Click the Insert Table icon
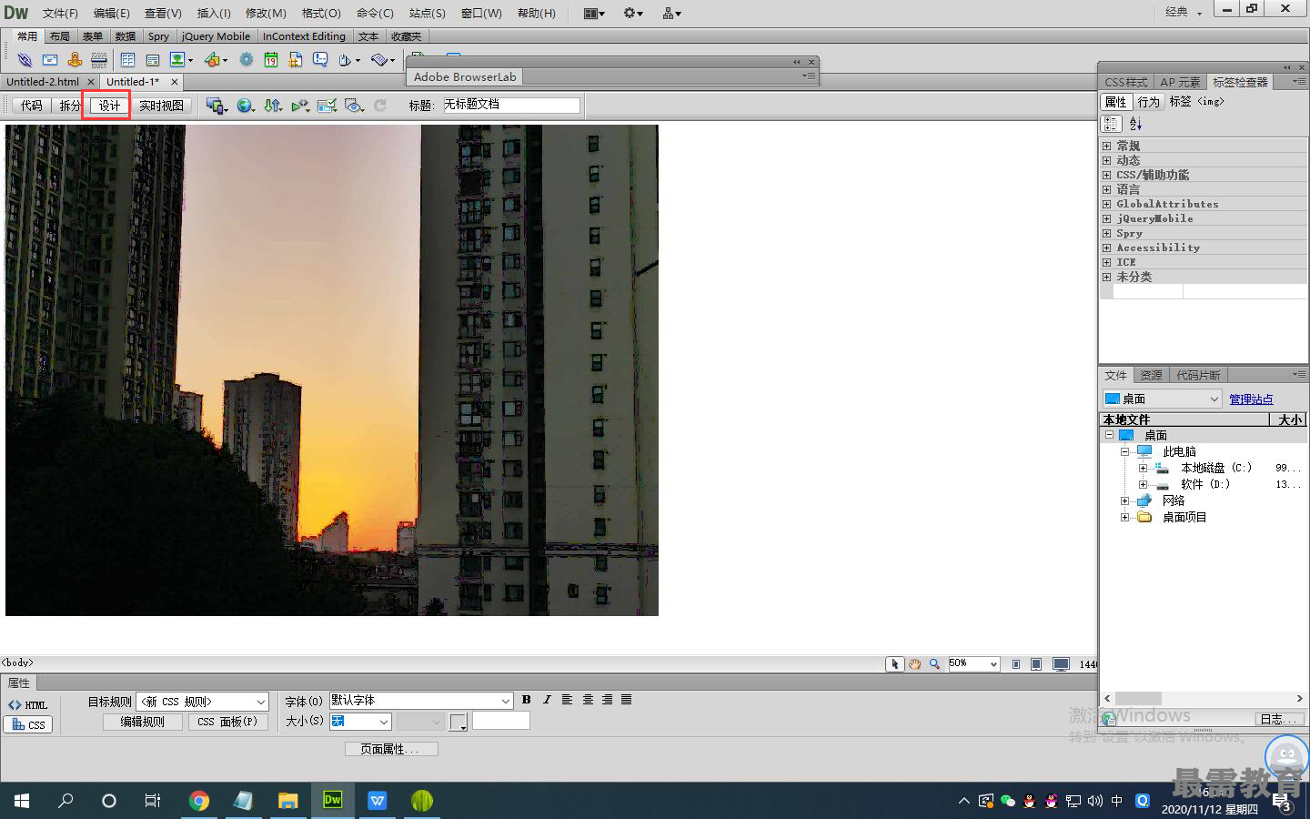1310x819 pixels. click(x=127, y=60)
